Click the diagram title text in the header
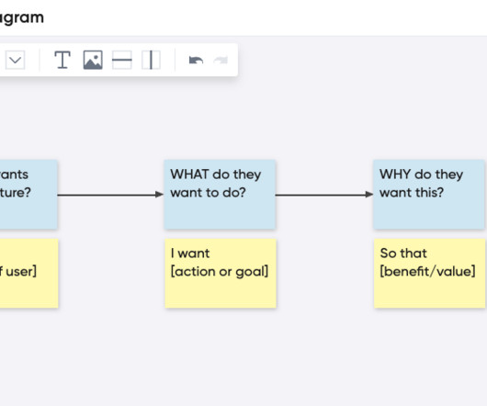This screenshot has width=487, height=406. click(22, 17)
